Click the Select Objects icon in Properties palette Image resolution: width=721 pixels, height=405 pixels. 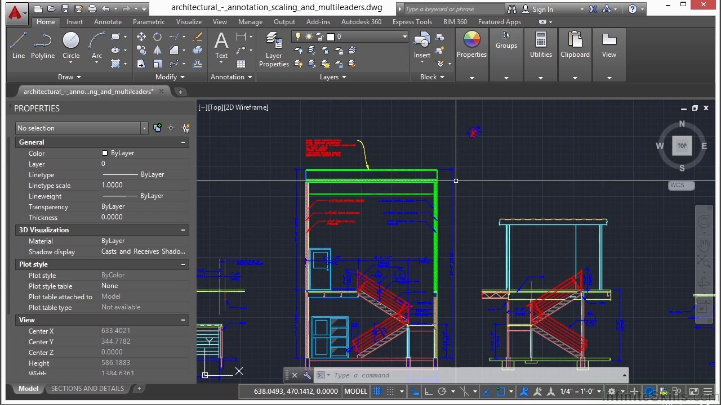(171, 128)
